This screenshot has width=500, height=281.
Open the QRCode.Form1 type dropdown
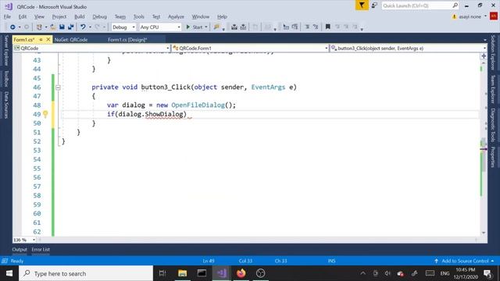250,48
